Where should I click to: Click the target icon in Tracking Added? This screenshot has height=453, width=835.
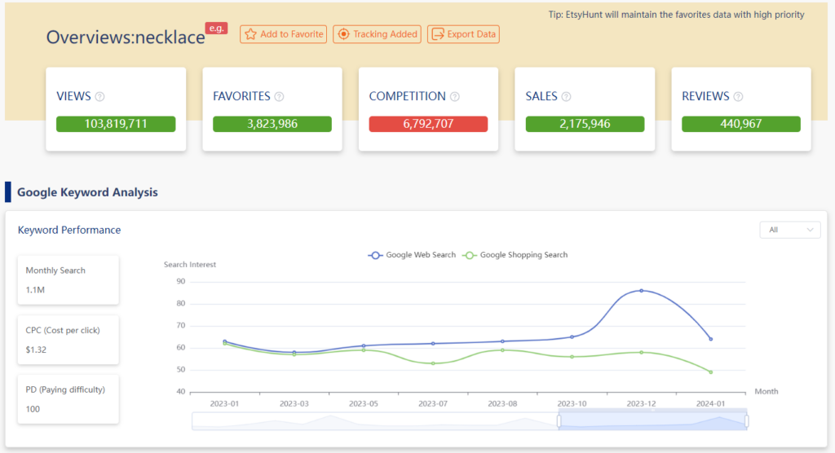(x=343, y=34)
